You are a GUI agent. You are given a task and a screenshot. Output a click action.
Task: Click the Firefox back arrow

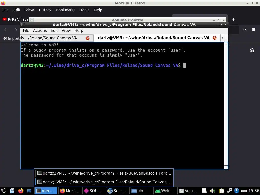(x=6, y=30)
